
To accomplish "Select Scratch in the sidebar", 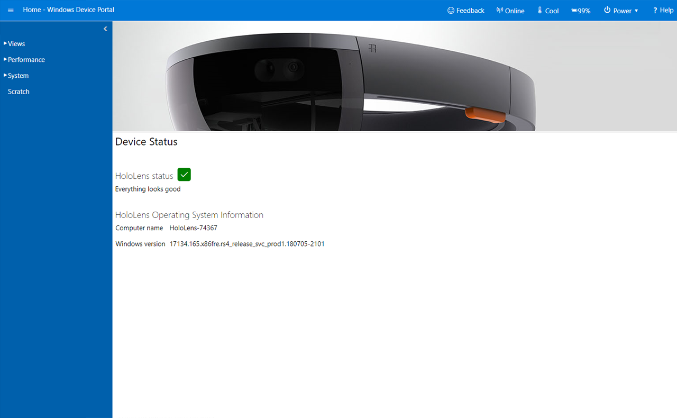I will 19,92.
